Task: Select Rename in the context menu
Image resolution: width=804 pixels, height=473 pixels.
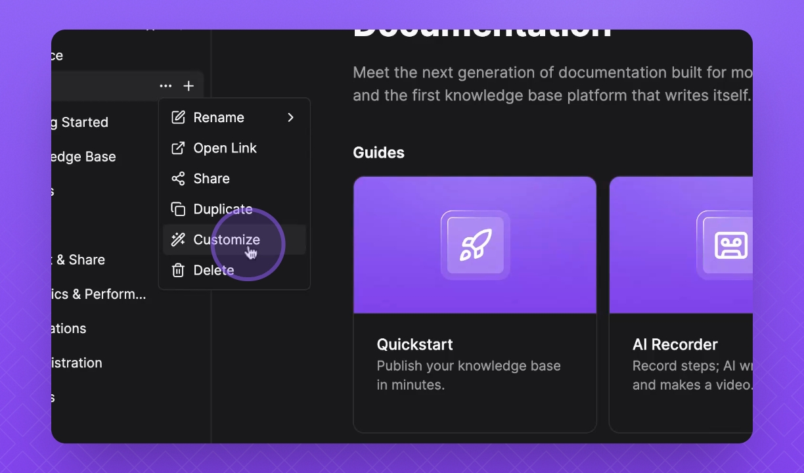Action: tap(234, 118)
